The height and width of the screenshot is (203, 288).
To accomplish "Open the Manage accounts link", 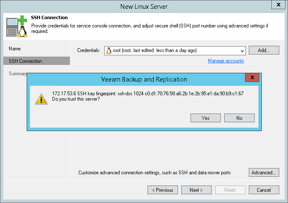I will 226,61.
